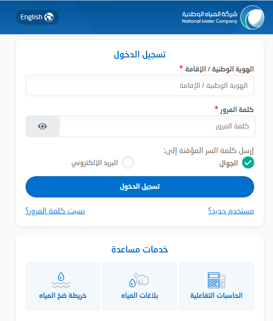Viewport: 273px width, 321px height.
Task: Open مستخدم جديد؟ registration link
Action: point(231,211)
